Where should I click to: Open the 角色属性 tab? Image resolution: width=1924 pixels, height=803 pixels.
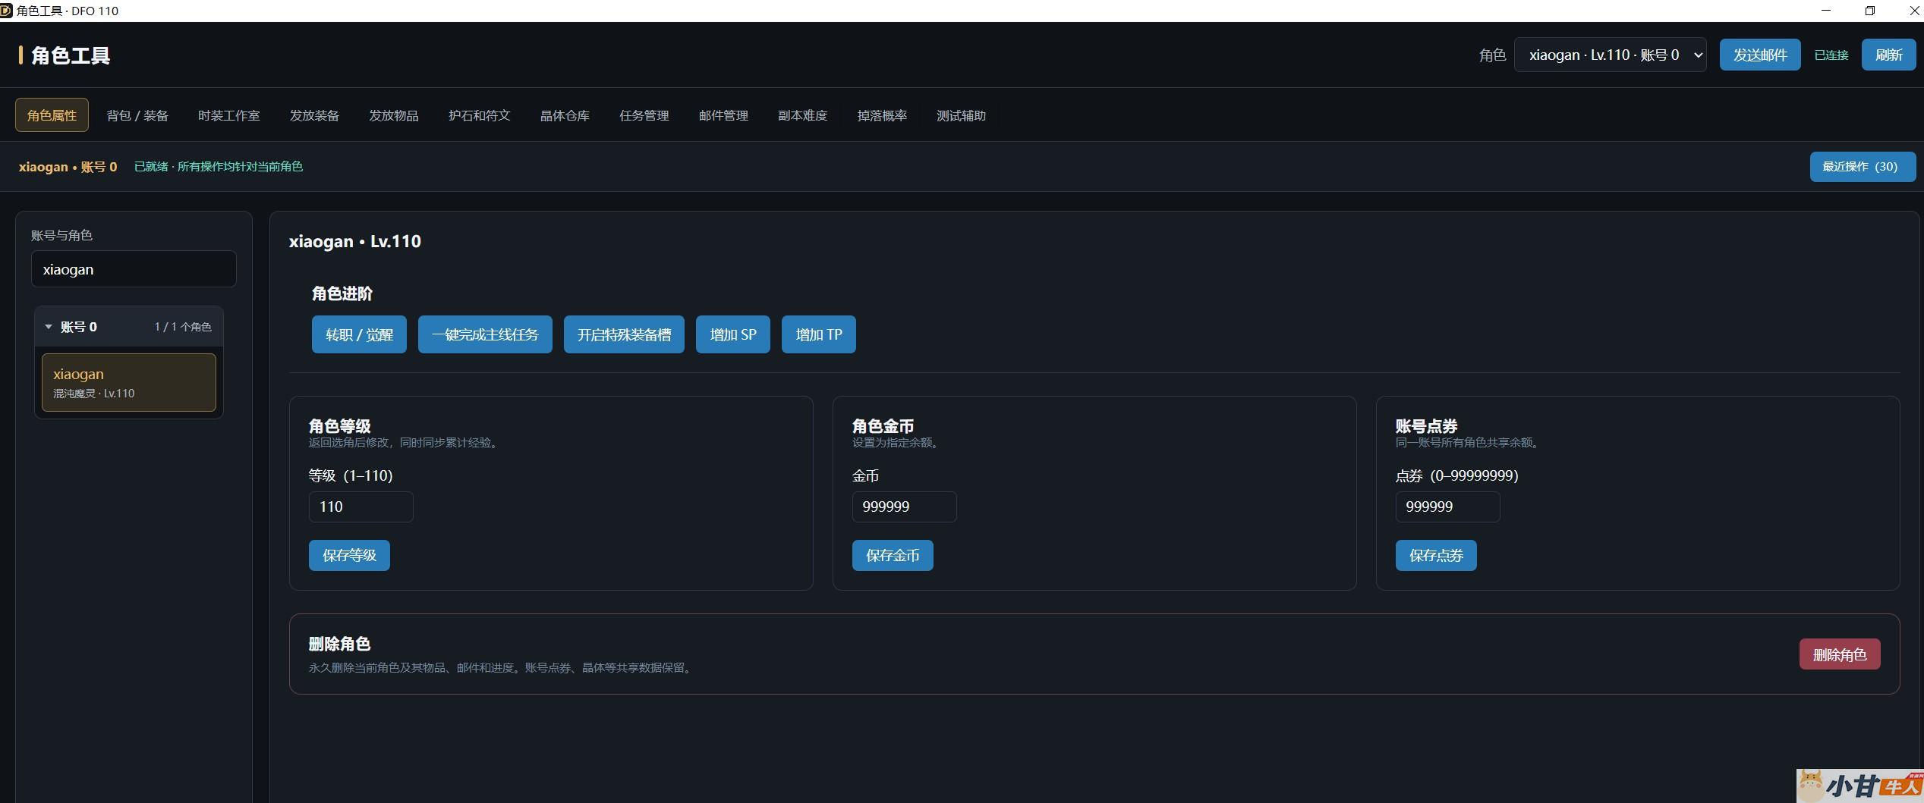coord(52,115)
